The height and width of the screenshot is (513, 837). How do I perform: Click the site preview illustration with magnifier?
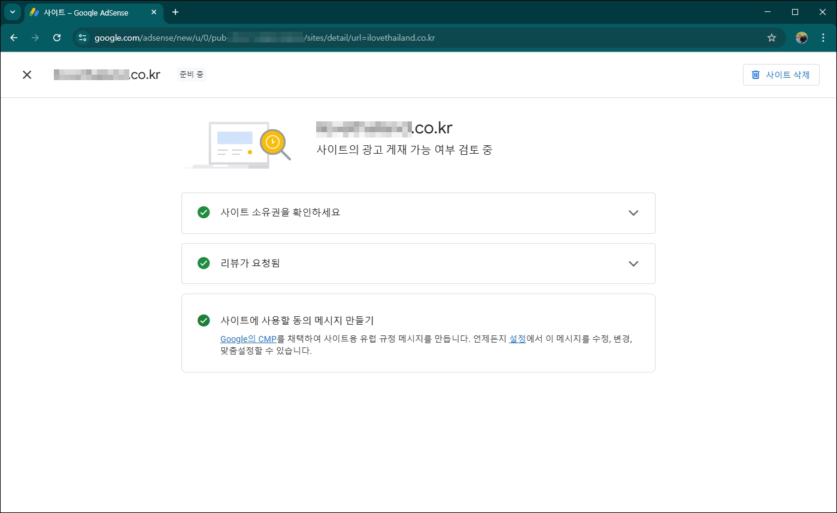239,143
